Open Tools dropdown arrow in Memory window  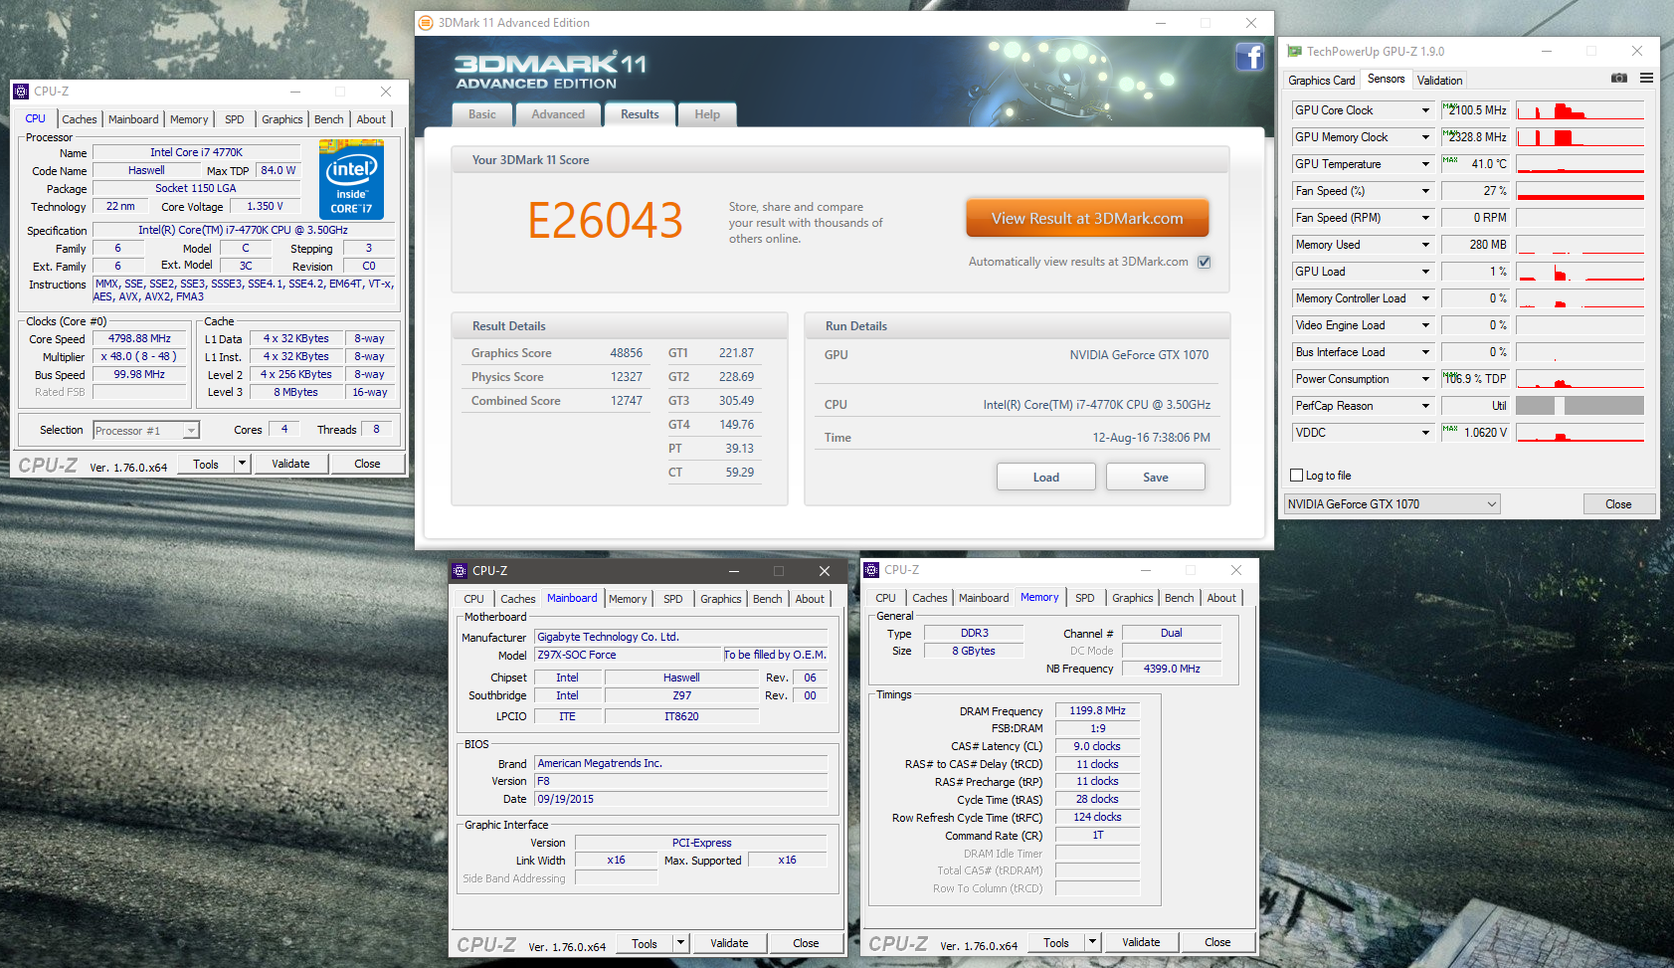[x=1092, y=942]
